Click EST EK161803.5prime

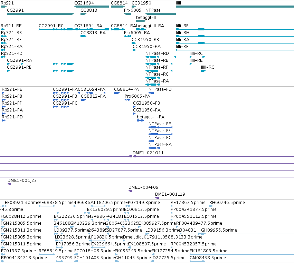coord(208,251)
